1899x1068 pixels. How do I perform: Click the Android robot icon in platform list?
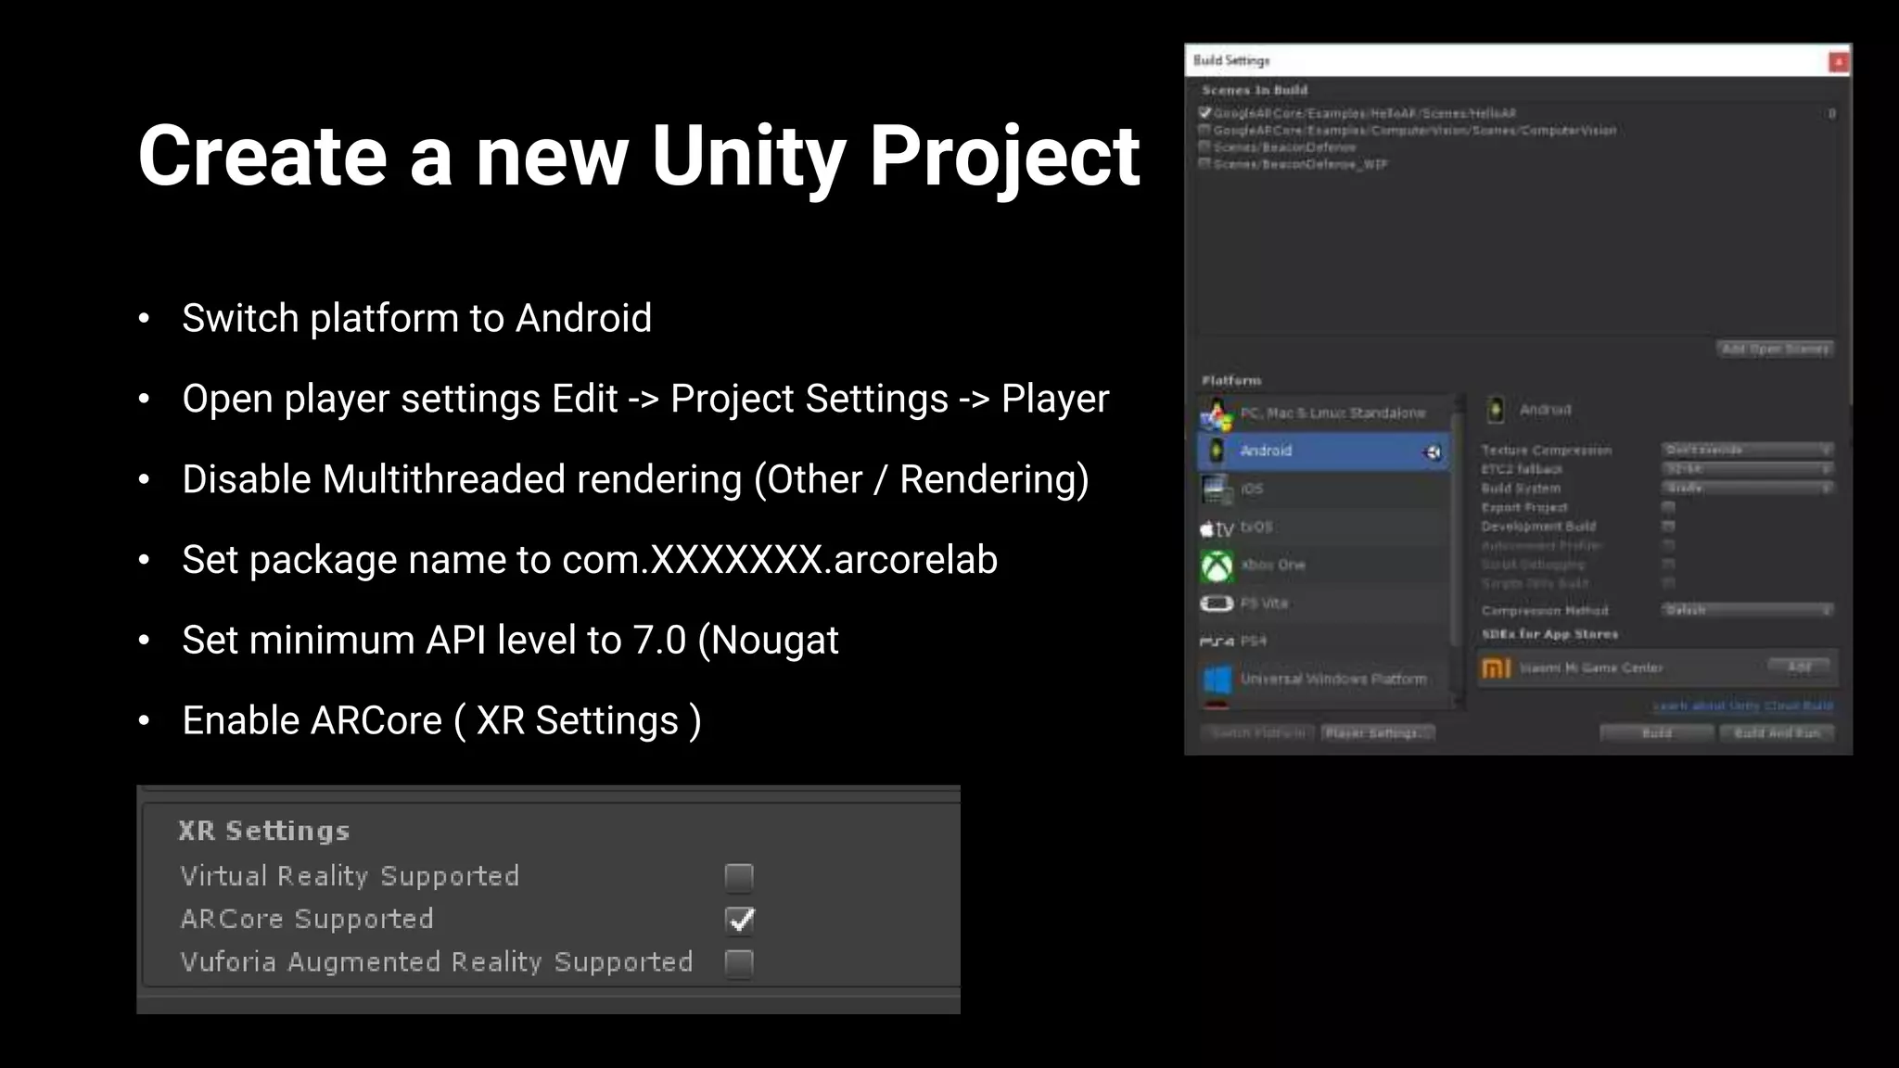pos(1217,451)
